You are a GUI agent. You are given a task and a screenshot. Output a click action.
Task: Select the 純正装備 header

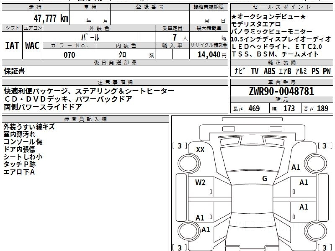click(x=282, y=63)
